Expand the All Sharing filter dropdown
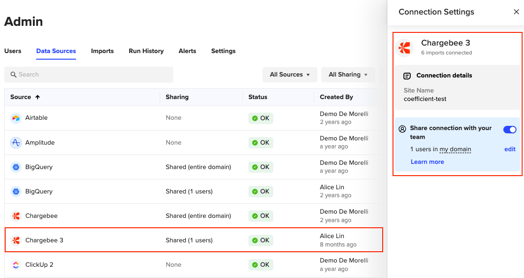Viewport: 524px width, 278px height. click(x=348, y=75)
